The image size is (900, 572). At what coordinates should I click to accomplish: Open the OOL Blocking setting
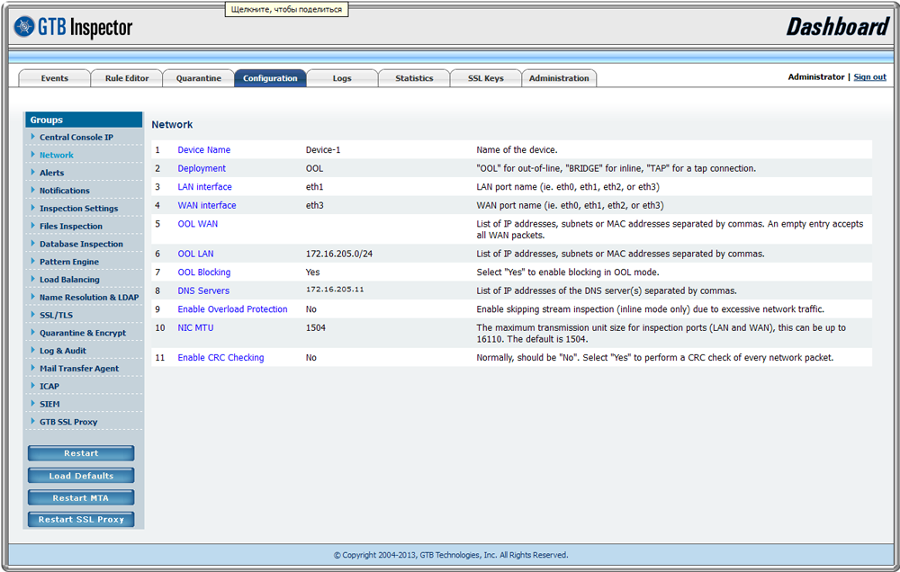(203, 272)
